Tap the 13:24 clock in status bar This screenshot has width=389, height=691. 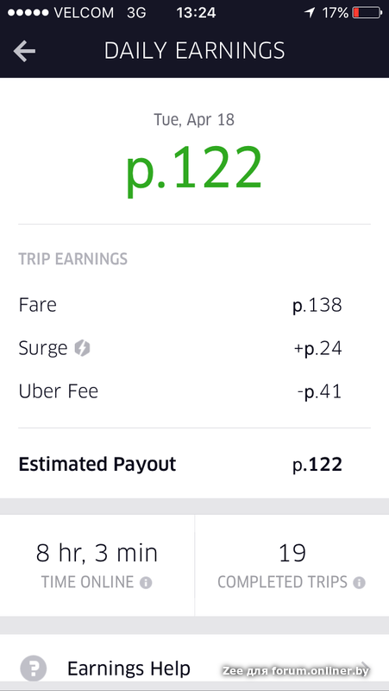tap(197, 13)
